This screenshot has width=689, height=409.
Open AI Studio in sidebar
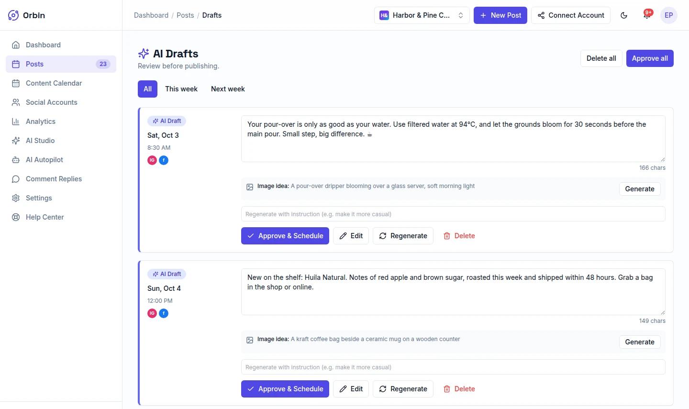(61, 141)
